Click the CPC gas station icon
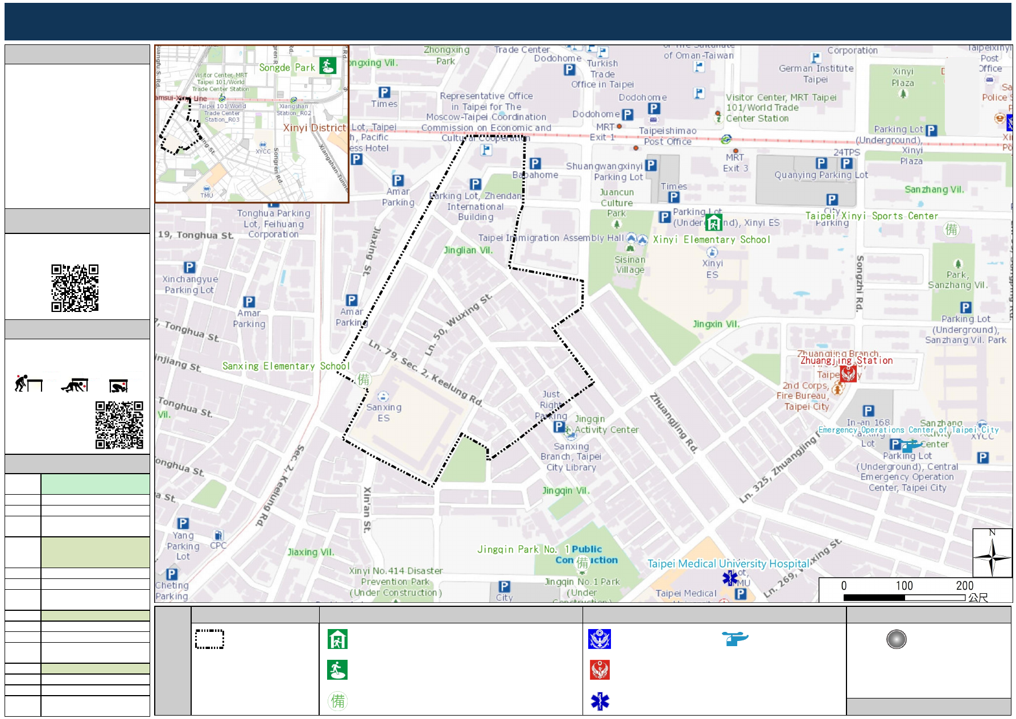The width and height of the screenshot is (1016, 719). coord(218,535)
